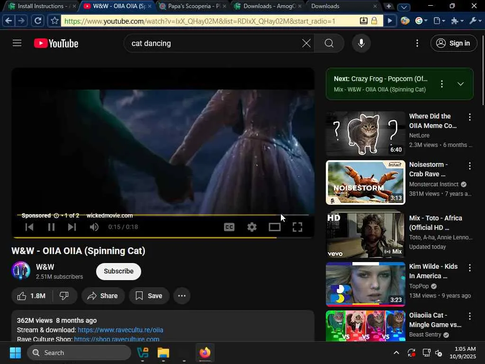Open YouTube settings three-dot menu near Sign in

point(417,43)
